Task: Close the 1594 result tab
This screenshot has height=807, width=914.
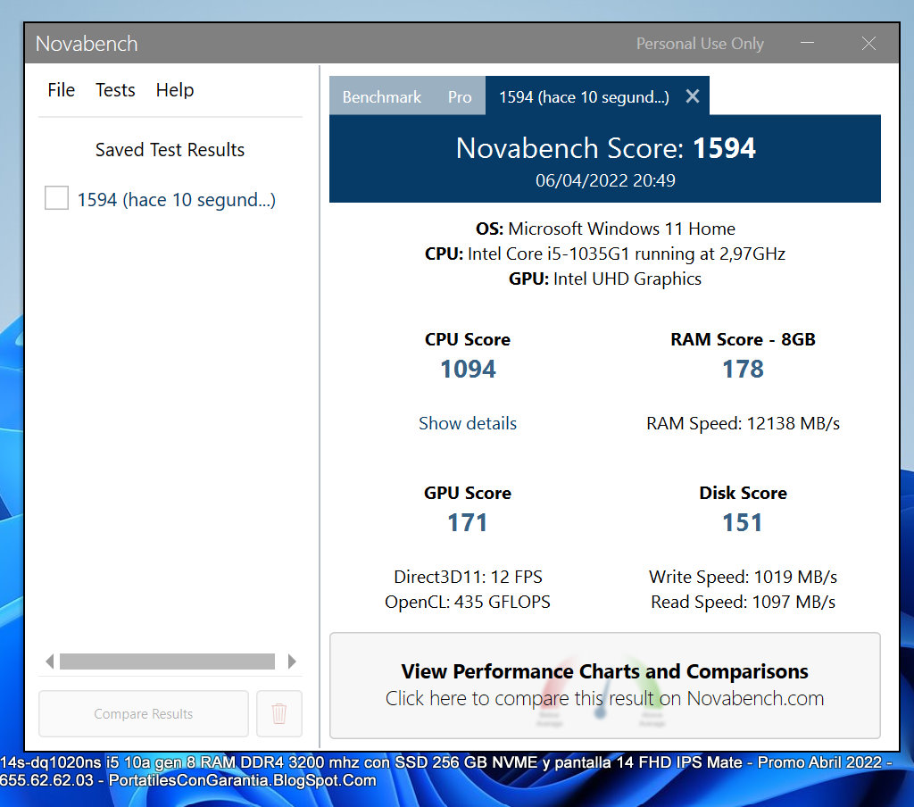Action: pyautogui.click(x=693, y=96)
